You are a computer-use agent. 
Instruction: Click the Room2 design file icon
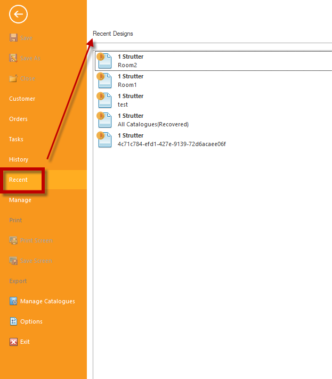tap(104, 61)
